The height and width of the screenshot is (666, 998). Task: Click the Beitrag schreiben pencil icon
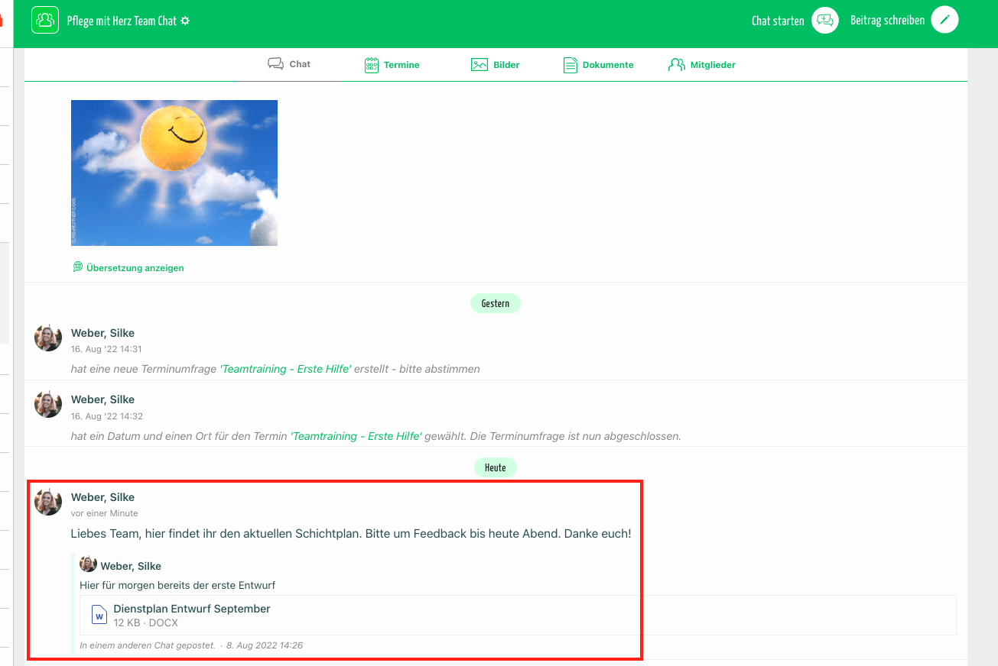pos(944,21)
